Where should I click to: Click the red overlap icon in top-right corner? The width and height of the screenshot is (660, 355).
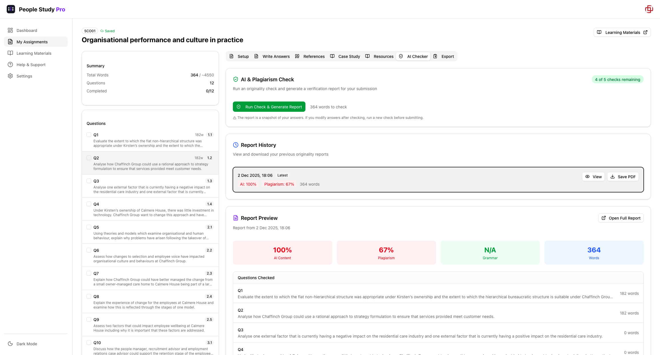coord(649,9)
